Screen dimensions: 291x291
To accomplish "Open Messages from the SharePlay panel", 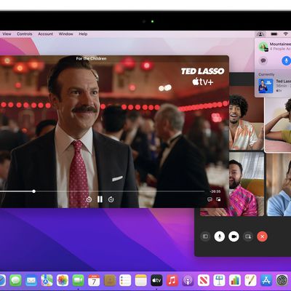I will click(x=263, y=60).
